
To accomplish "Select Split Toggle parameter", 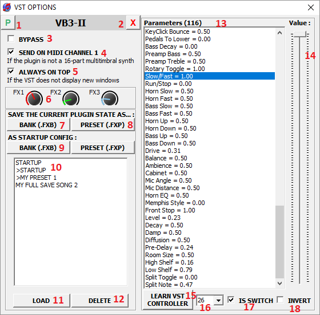I will click(210, 277).
